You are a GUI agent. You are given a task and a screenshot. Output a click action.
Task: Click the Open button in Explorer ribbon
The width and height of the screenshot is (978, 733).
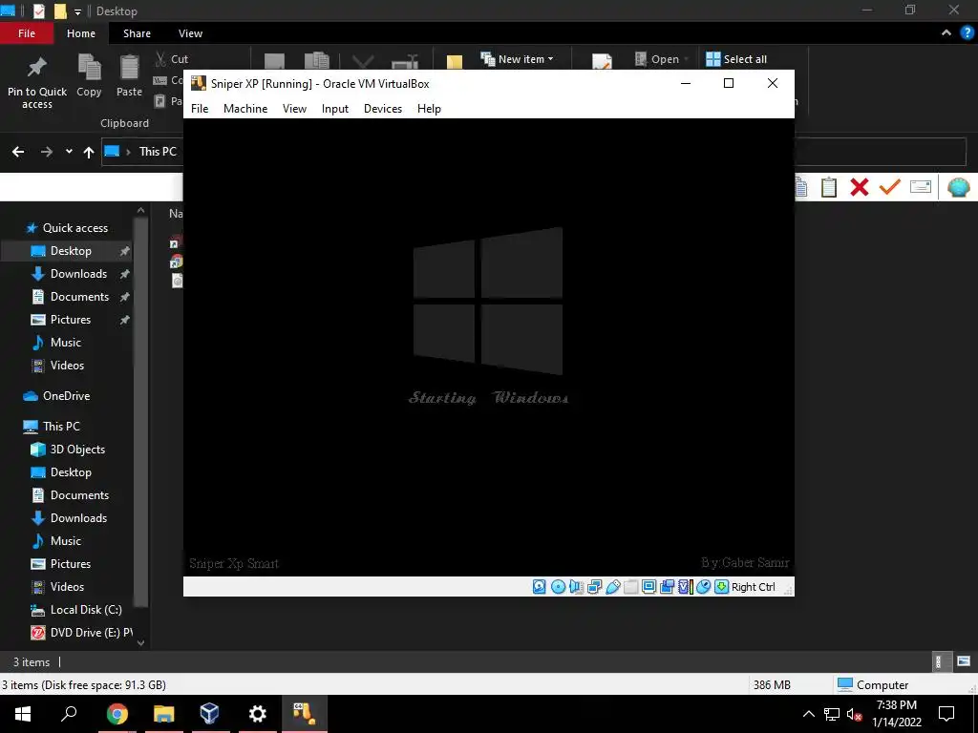663,59
